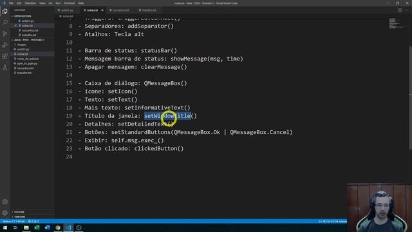Click the editor vertical scrollbar
Screen dimensions: 412x232
pos(410,97)
